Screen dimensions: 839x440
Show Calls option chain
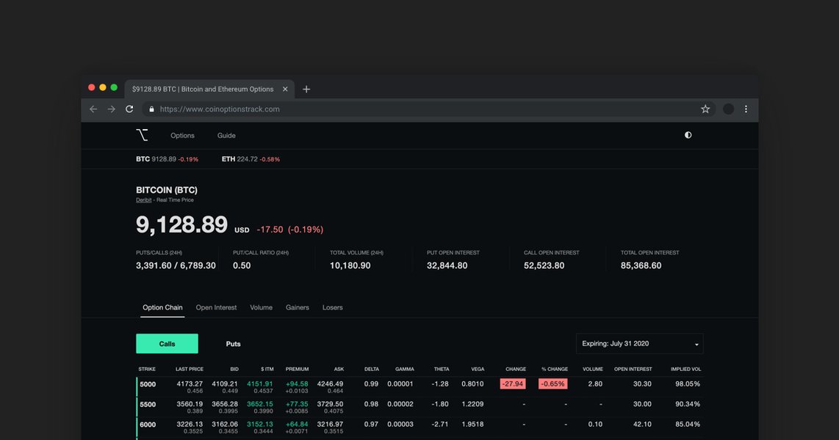coord(167,344)
